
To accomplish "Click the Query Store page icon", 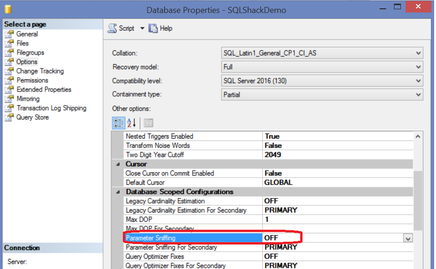I will pyautogui.click(x=9, y=117).
